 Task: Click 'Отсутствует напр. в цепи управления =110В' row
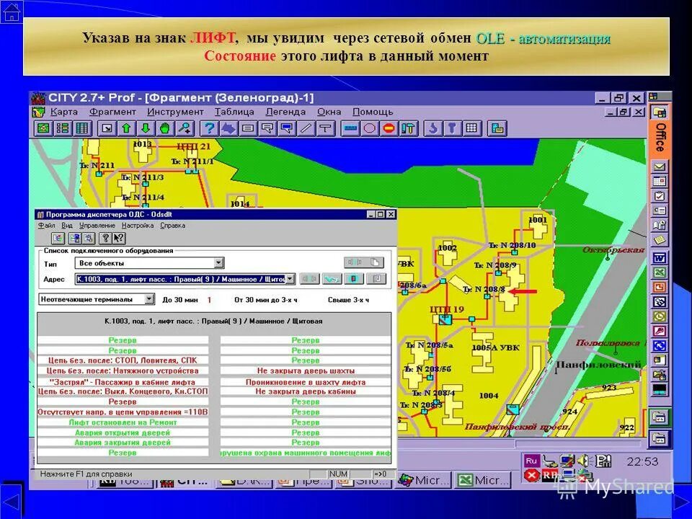[x=123, y=412]
